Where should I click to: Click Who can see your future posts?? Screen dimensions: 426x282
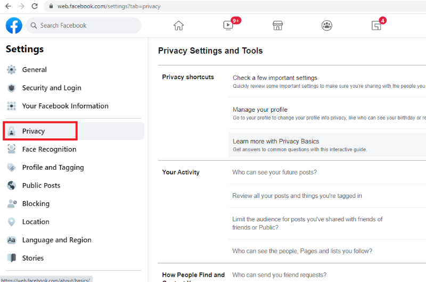click(274, 172)
